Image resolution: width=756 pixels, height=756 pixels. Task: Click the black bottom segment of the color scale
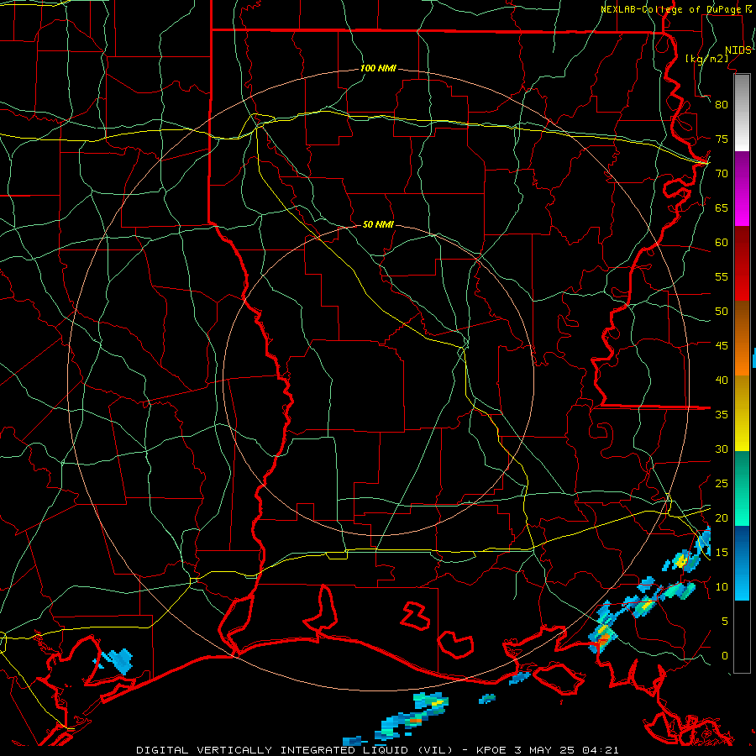click(742, 637)
